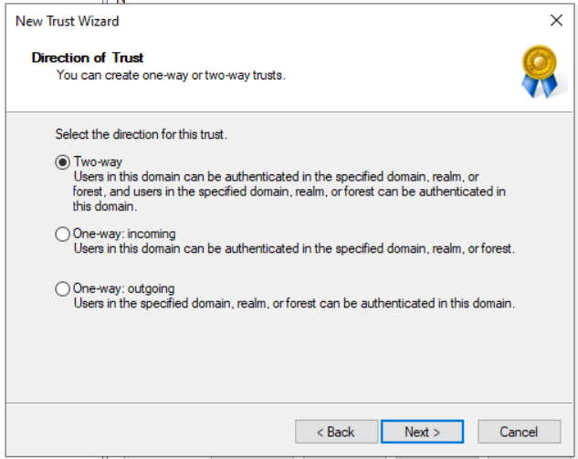This screenshot has width=578, height=459.
Task: Go back with the Back button
Action: tap(336, 432)
